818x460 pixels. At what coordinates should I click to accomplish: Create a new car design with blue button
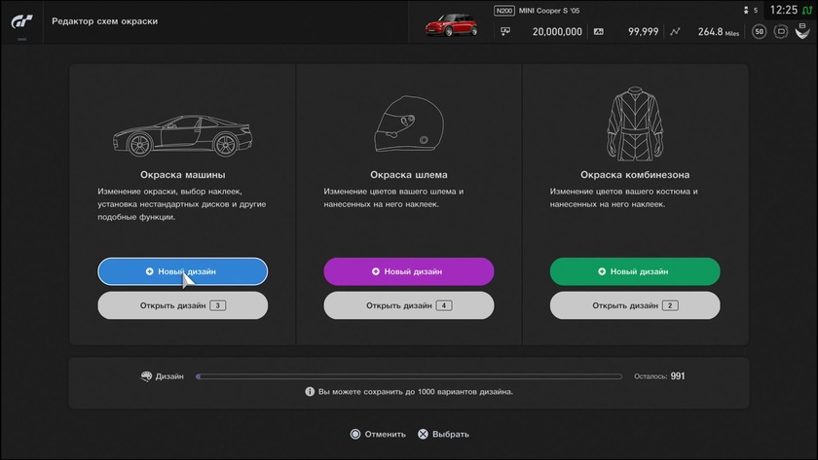(x=182, y=271)
